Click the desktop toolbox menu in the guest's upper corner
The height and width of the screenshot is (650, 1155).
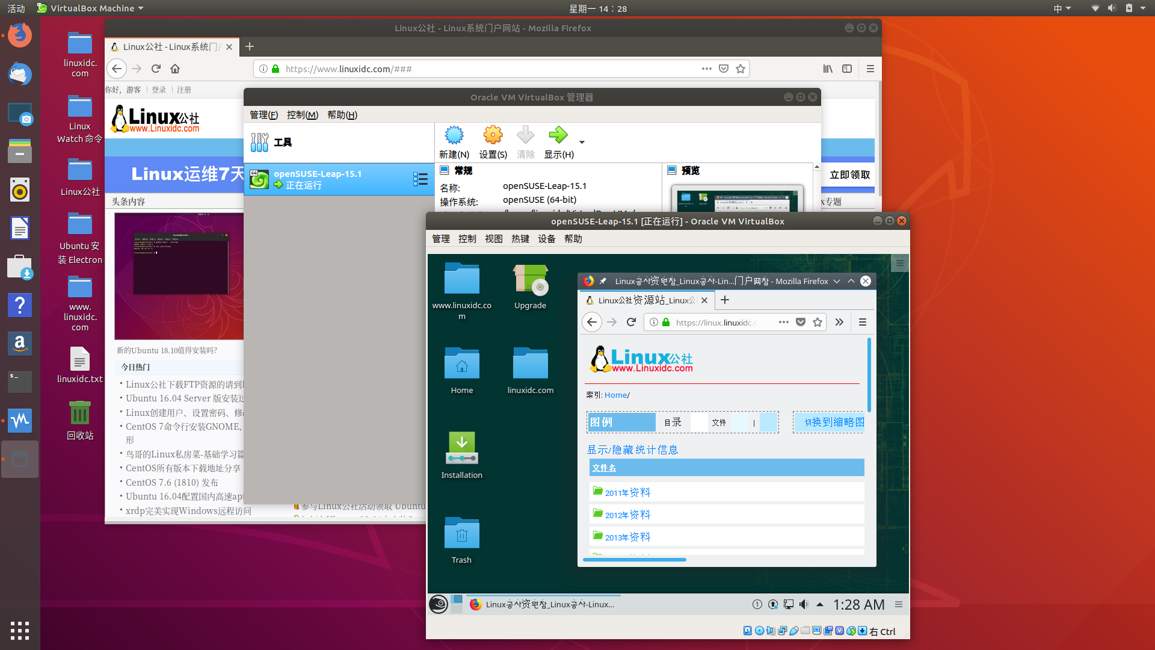coord(900,263)
